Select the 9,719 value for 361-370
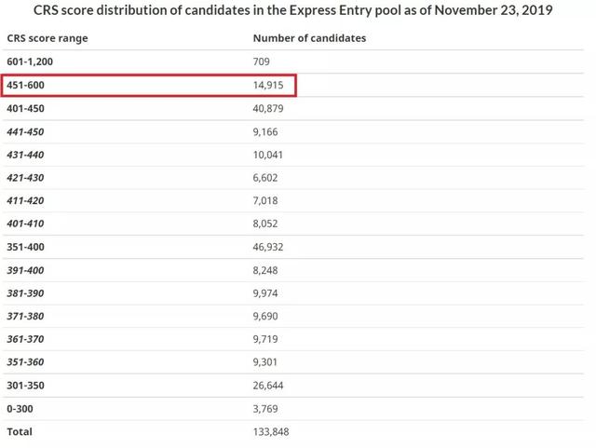 pos(265,339)
